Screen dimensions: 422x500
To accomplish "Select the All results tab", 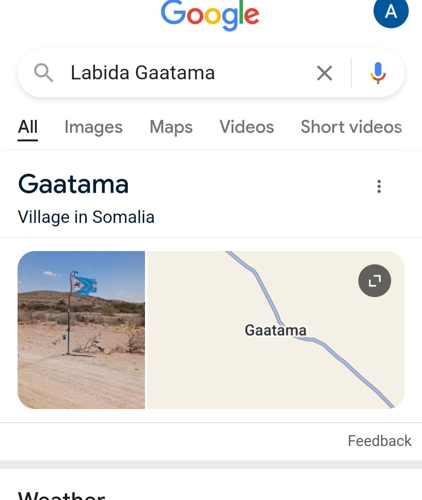I will point(28,127).
